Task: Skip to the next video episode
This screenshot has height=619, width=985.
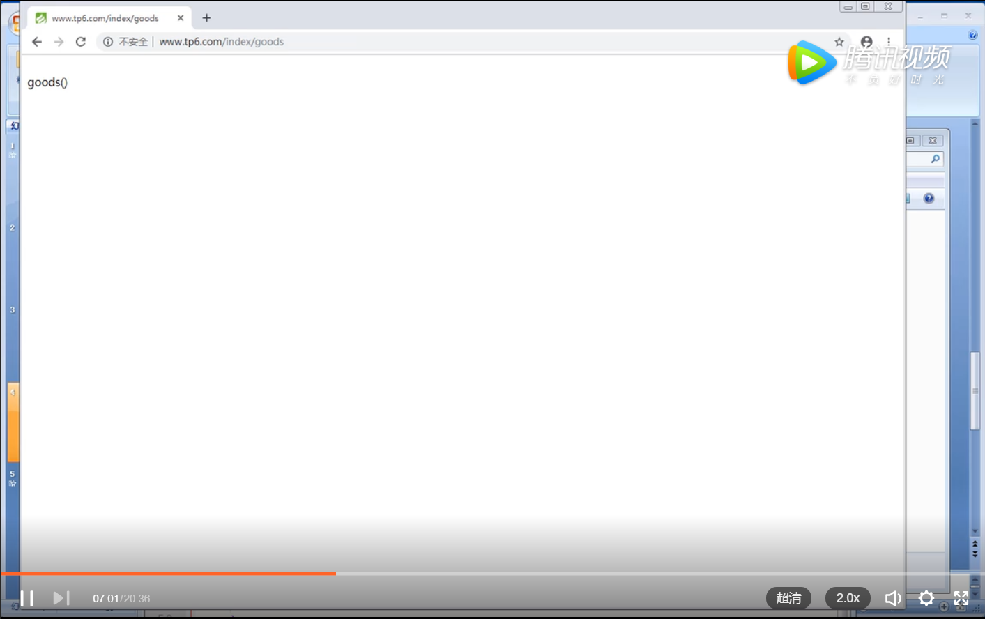Action: (61, 598)
